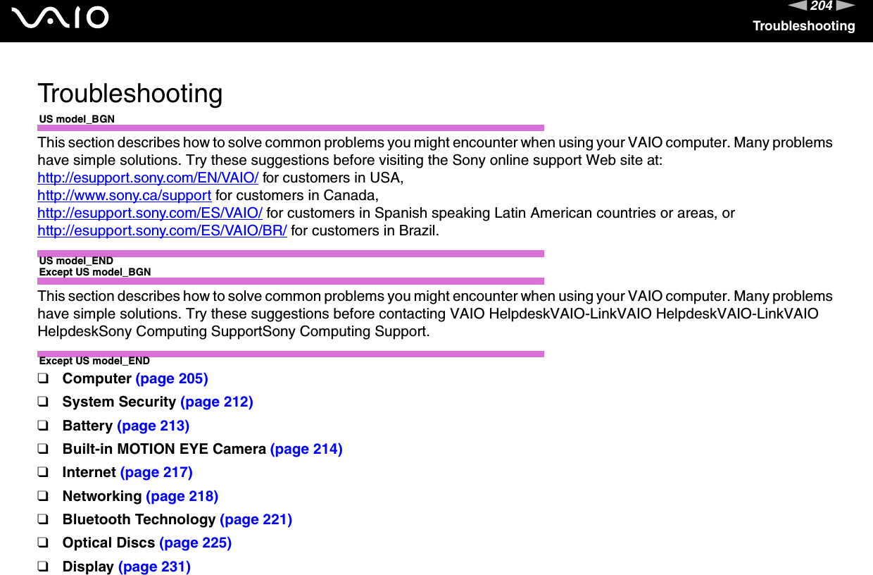
Task: Click the bullet box beside Bluetooth Technology
Action: [x=43, y=519]
